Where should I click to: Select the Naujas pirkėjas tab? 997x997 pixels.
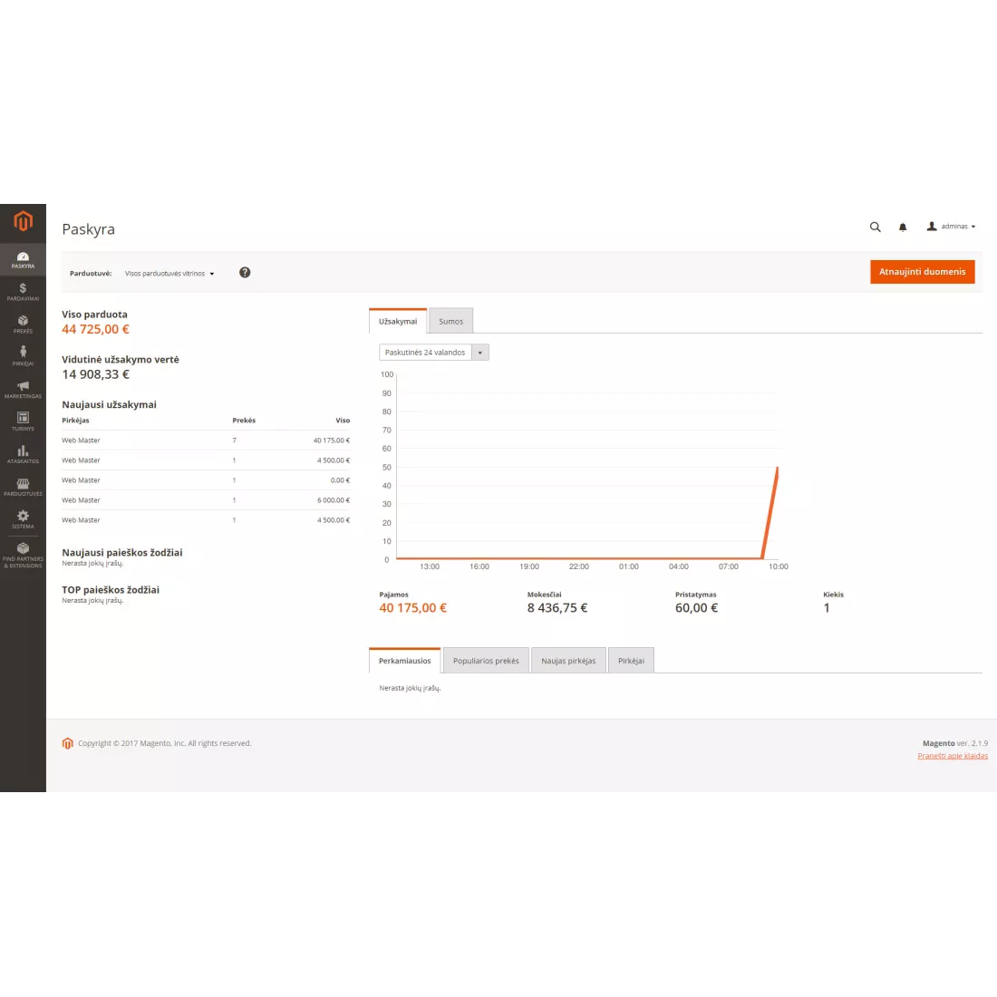(x=568, y=661)
